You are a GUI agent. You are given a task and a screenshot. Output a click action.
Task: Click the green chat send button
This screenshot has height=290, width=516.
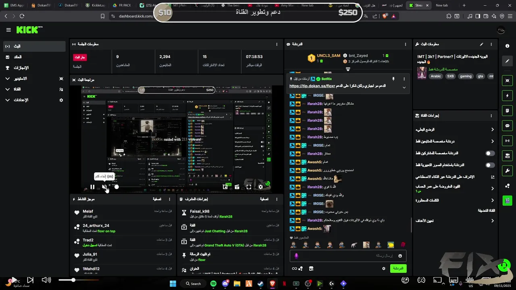tap(398, 269)
